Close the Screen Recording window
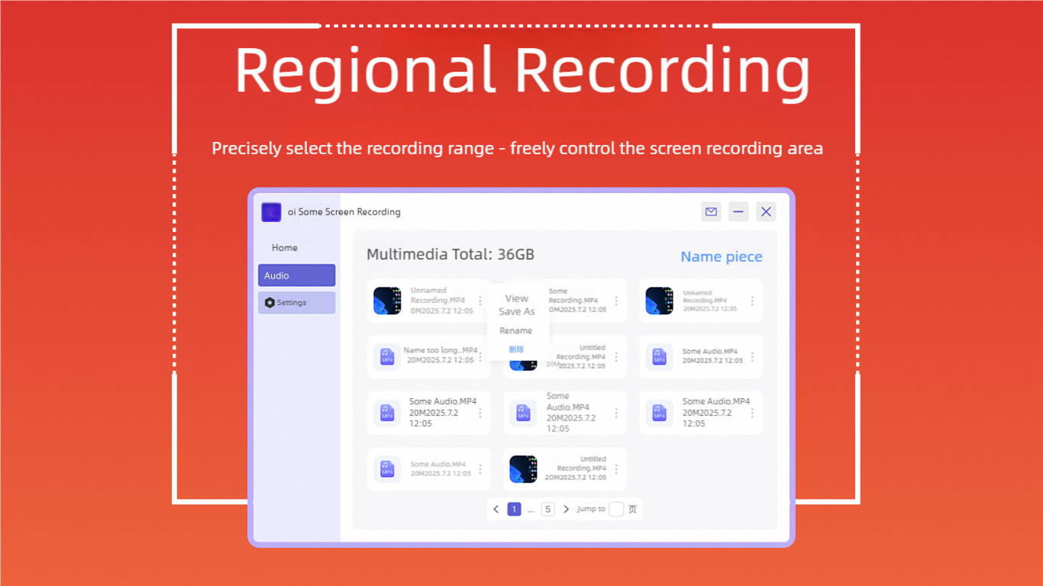Screen dimensions: 1043x586 pos(766,212)
